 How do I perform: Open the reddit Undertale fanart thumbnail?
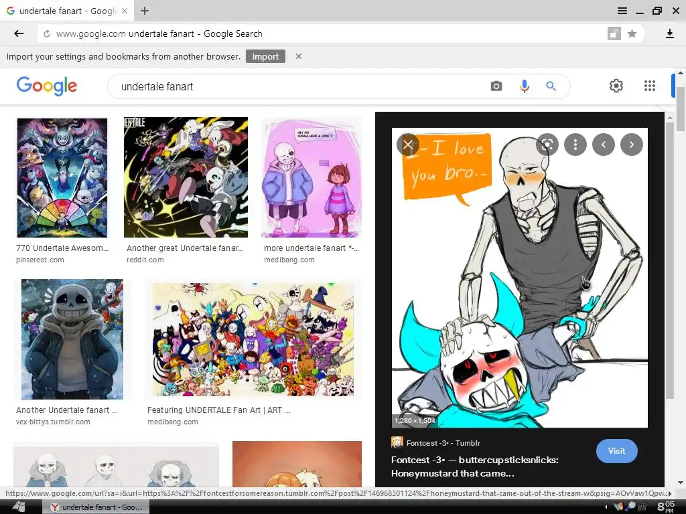tap(186, 177)
